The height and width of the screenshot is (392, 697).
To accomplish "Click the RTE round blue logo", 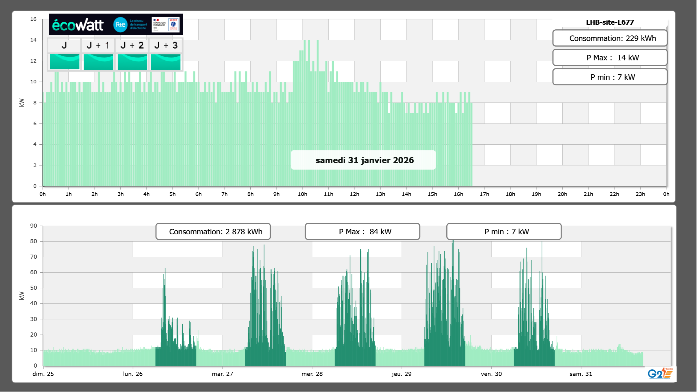I will (x=120, y=25).
